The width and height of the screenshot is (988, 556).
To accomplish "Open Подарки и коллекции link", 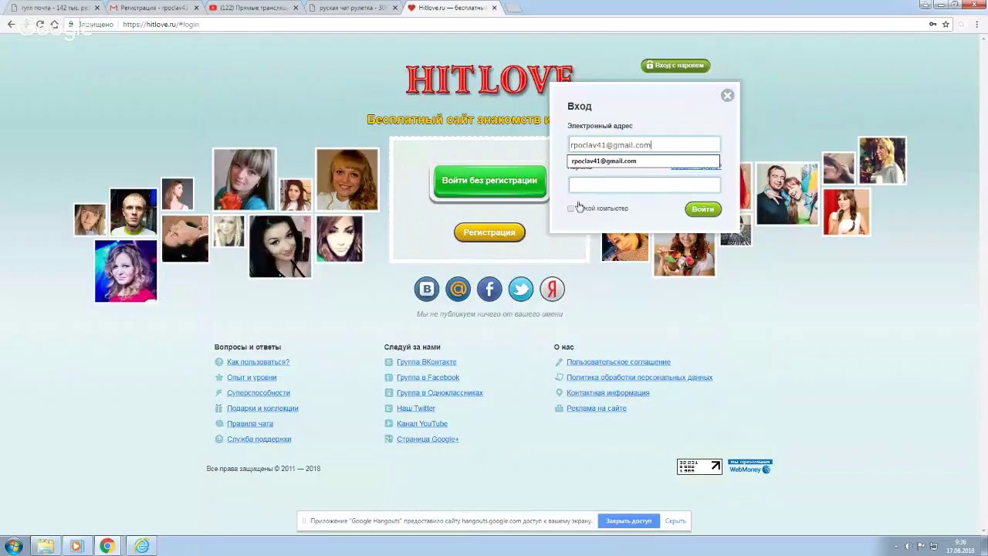I will [x=262, y=409].
